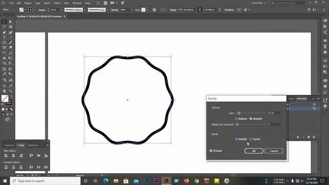Select the Magic Wand tool

[4, 27]
